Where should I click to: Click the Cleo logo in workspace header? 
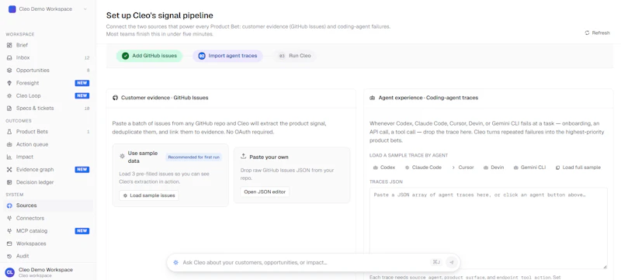(x=12, y=9)
